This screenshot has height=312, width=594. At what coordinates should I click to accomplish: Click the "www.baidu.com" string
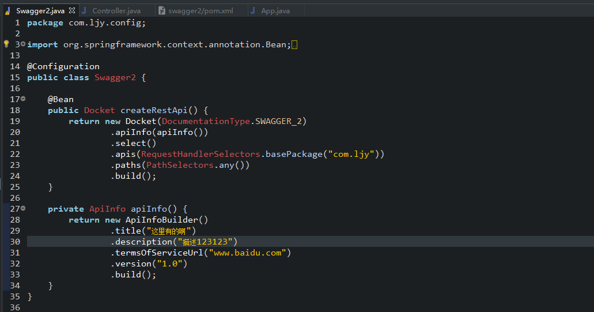tap(248, 253)
